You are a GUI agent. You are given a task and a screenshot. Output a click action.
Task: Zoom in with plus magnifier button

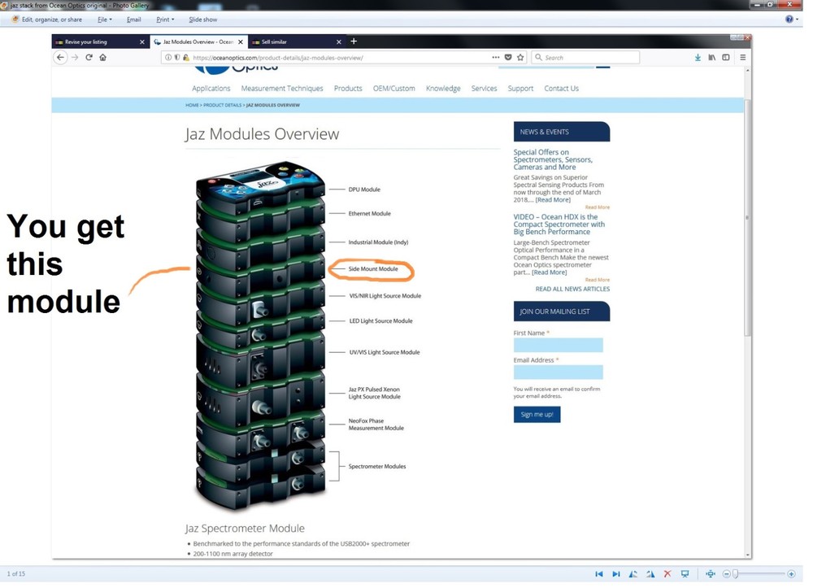(791, 574)
